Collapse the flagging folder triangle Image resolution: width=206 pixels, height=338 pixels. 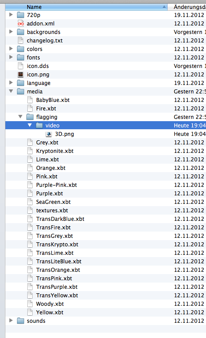pyautogui.click(x=20, y=117)
